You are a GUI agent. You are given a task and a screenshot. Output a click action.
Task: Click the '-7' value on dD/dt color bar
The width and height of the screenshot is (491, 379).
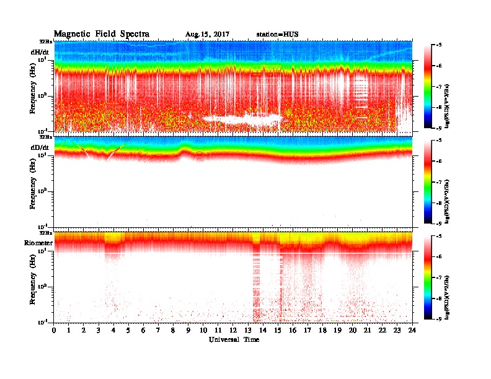(438, 182)
